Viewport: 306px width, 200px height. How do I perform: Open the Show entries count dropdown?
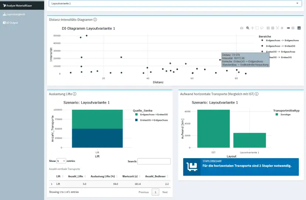click(x=61, y=161)
